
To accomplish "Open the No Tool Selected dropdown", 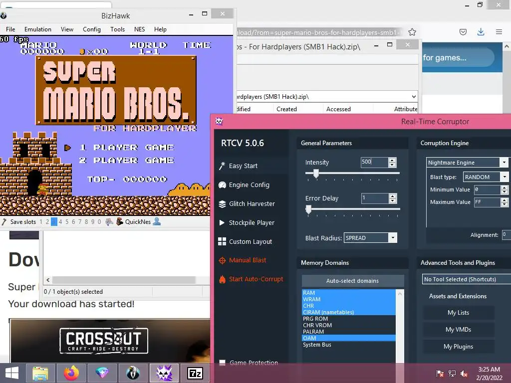I will tap(467, 279).
